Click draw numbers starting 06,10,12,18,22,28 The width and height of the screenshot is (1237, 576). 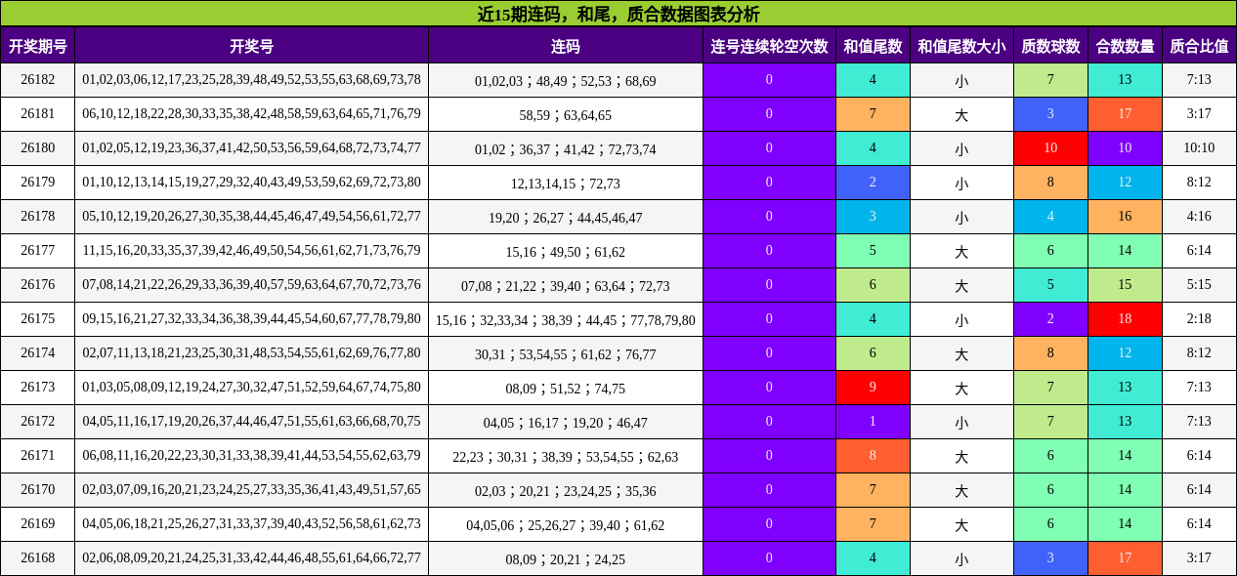coord(251,114)
